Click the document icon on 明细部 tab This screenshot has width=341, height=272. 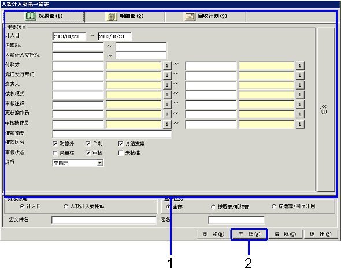(112, 17)
